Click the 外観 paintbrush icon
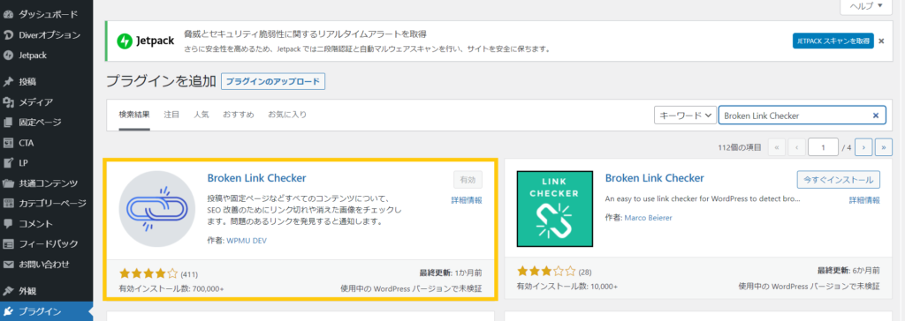The image size is (905, 321). point(9,291)
